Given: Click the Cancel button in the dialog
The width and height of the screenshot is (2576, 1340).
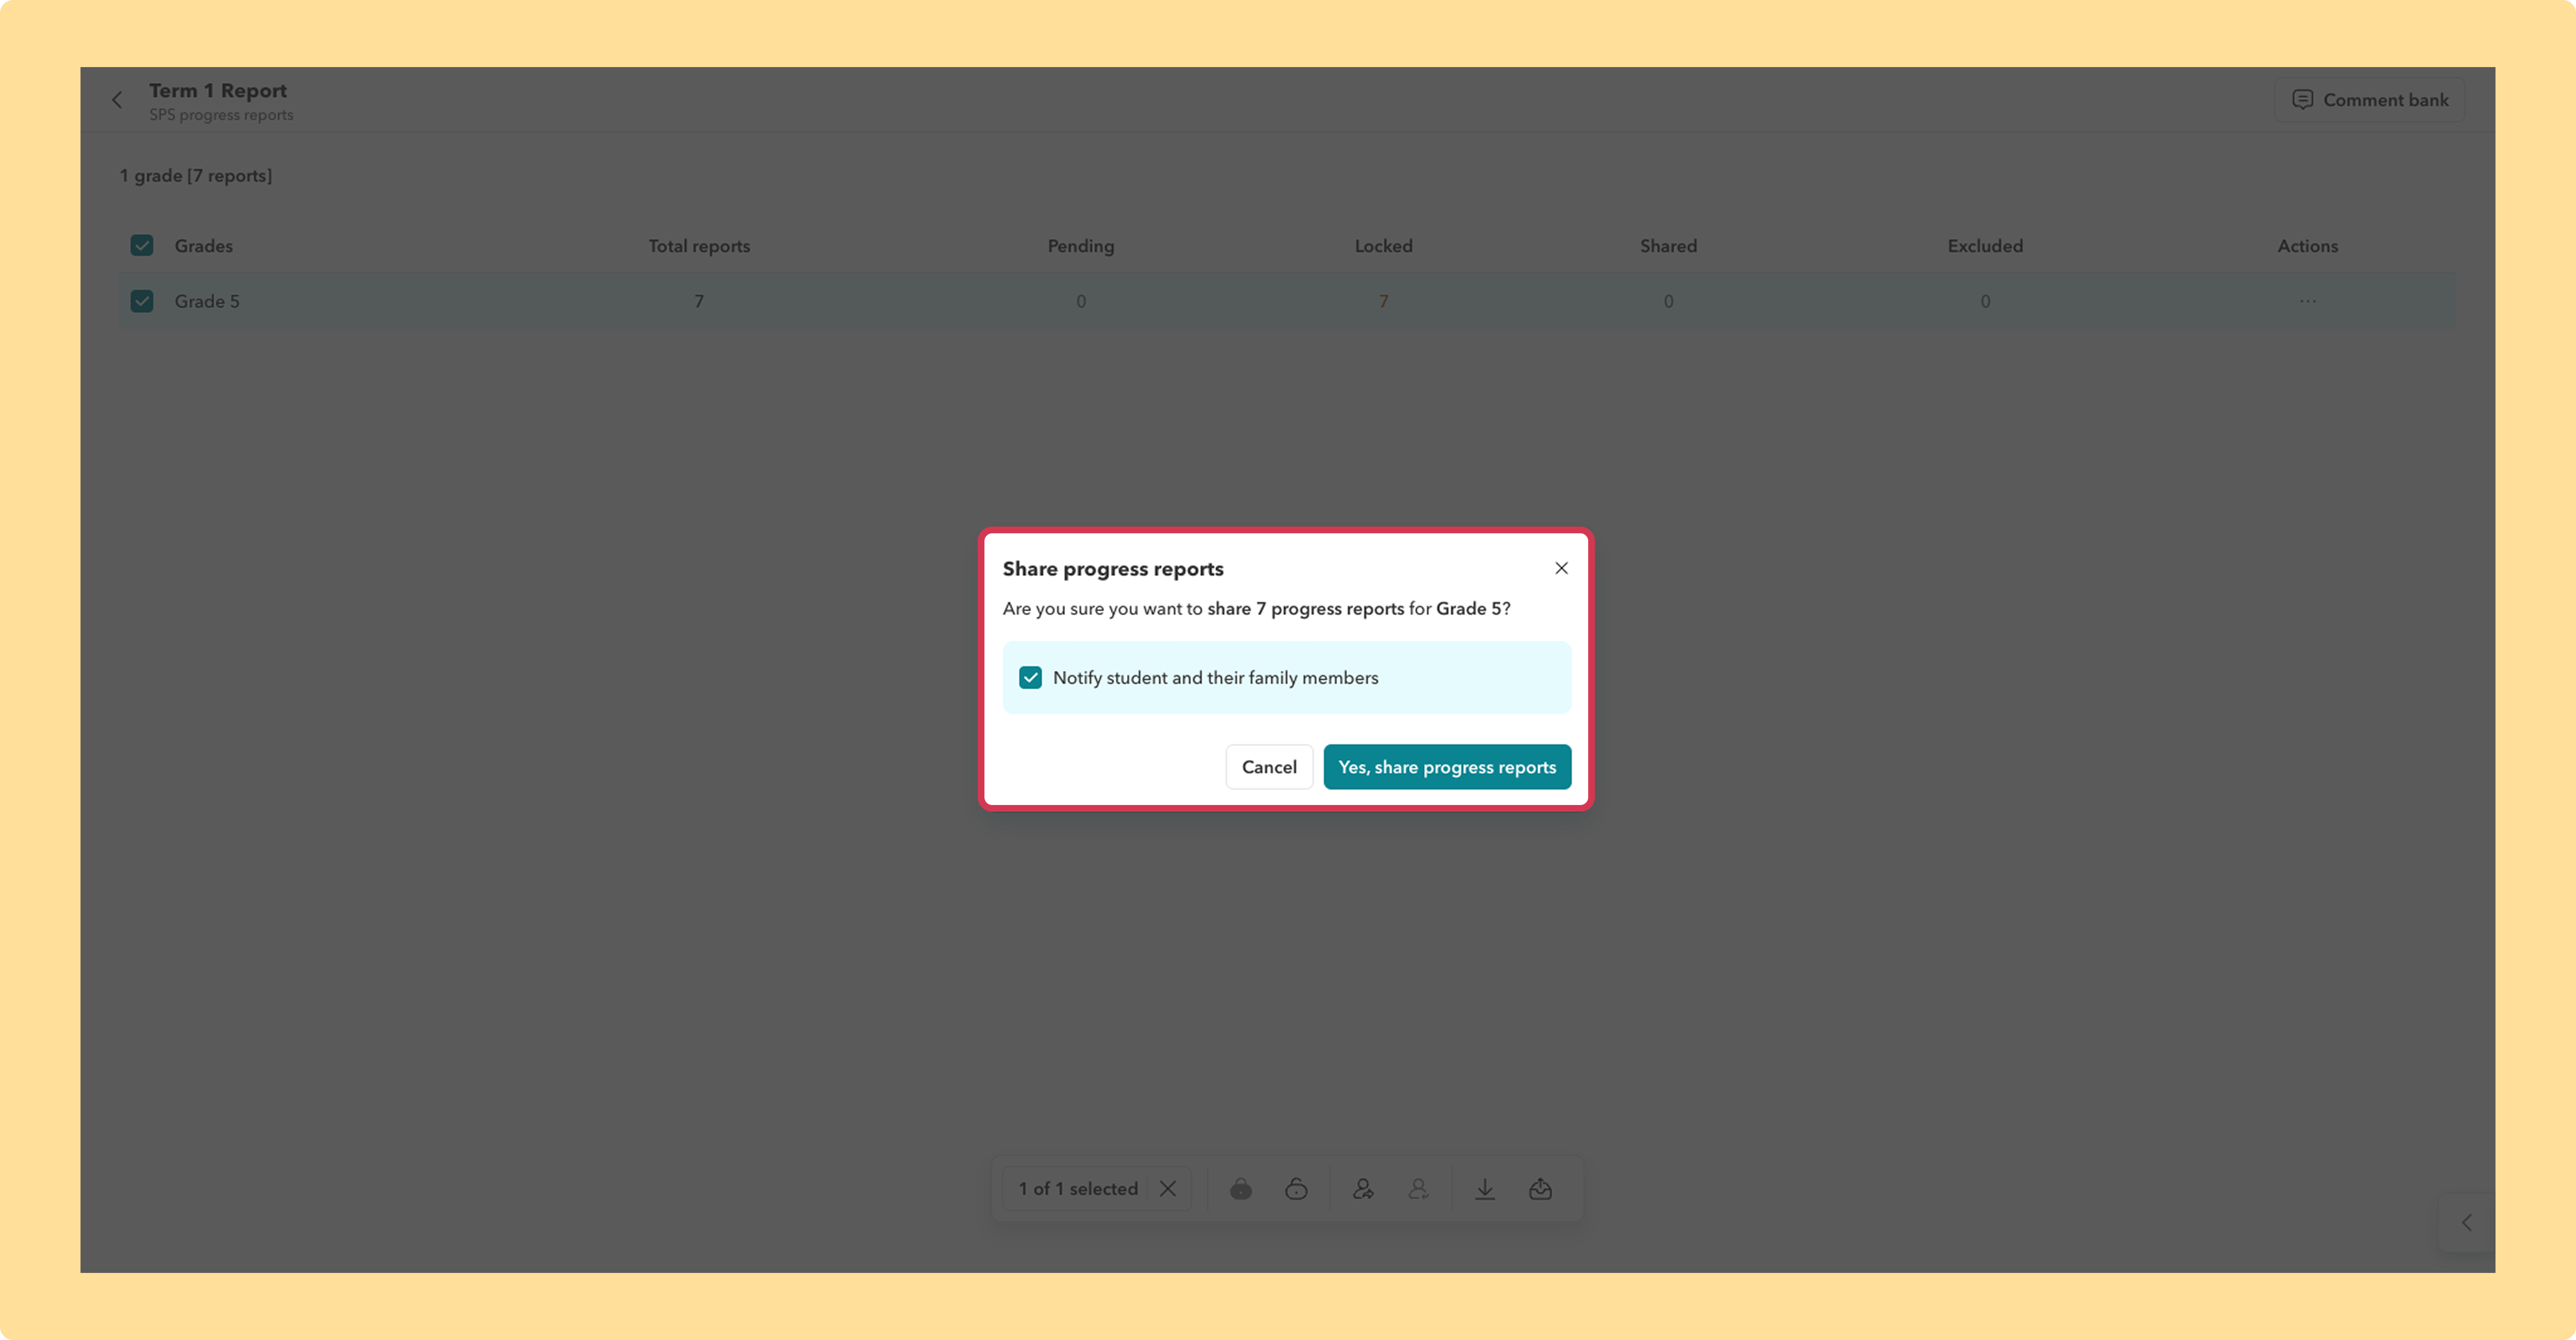Looking at the screenshot, I should tap(1269, 767).
